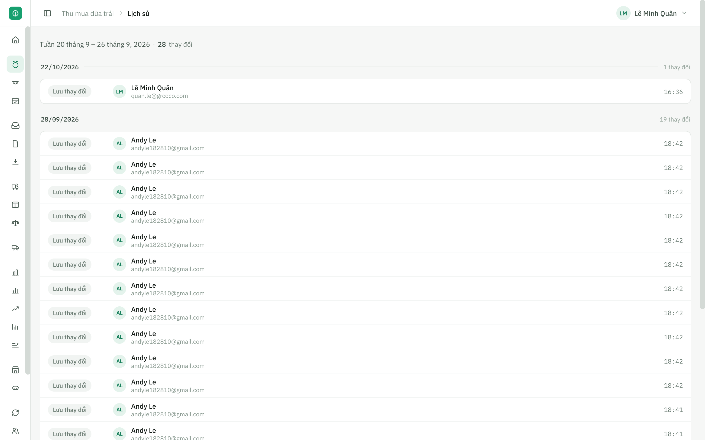This screenshot has height=440, width=705.
Task: Click the download arrow sidebar icon
Action: coord(15,162)
